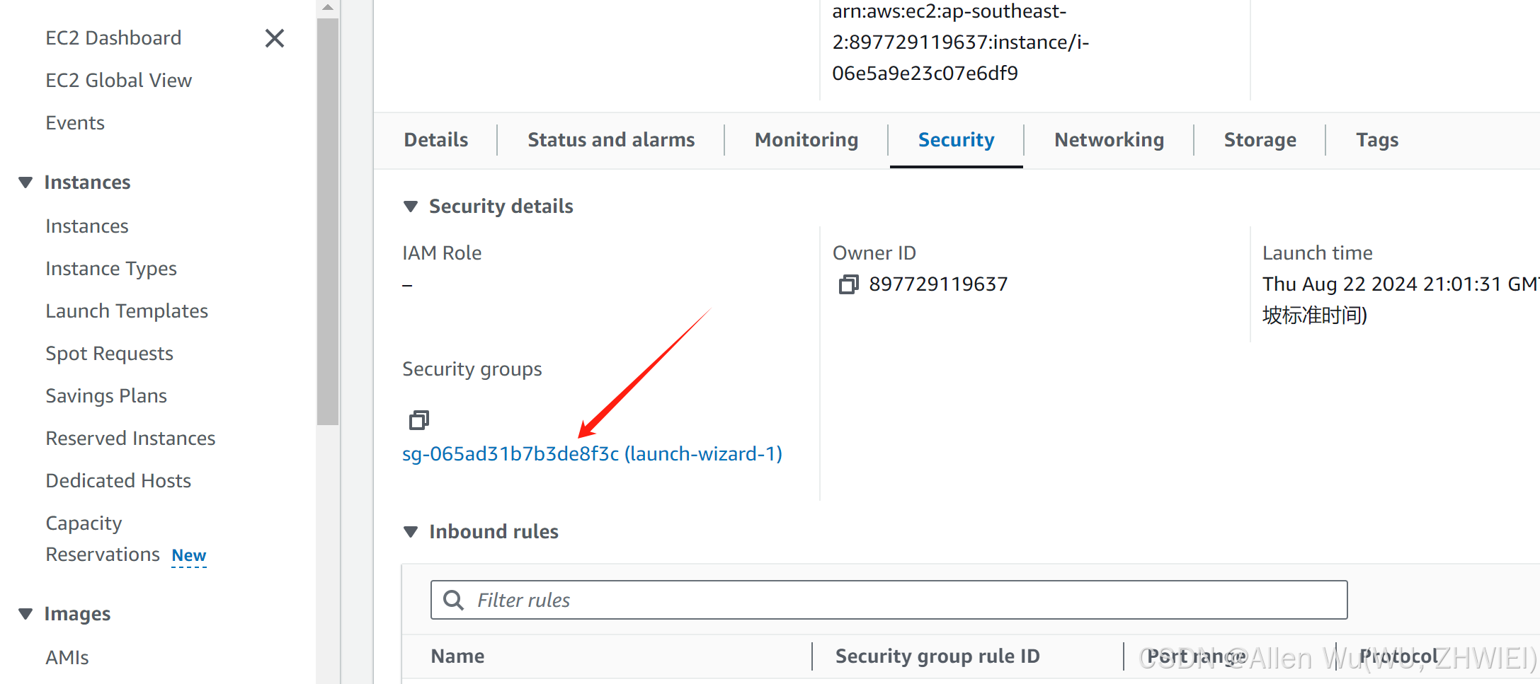Switch to Status and alarms tab
The width and height of the screenshot is (1540, 684).
[x=611, y=140]
